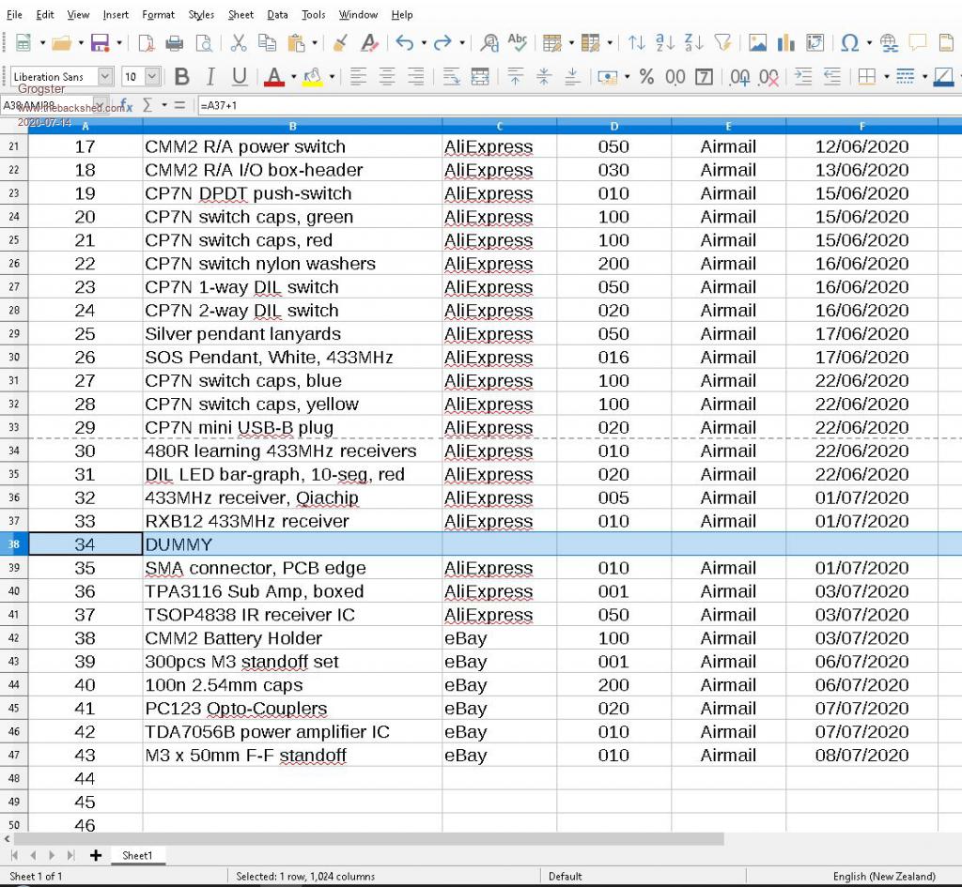Click the New spreadsheet icon
The image size is (962, 887).
pyautogui.click(x=23, y=43)
